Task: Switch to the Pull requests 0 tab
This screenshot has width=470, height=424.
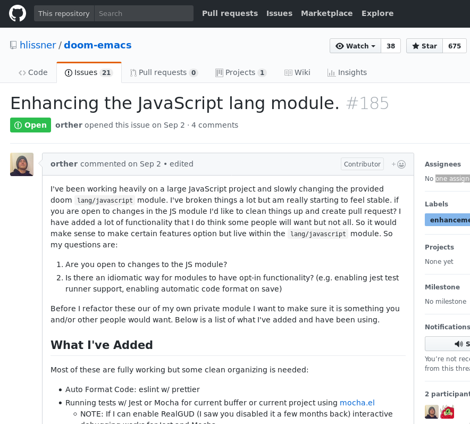Action: pyautogui.click(x=164, y=72)
